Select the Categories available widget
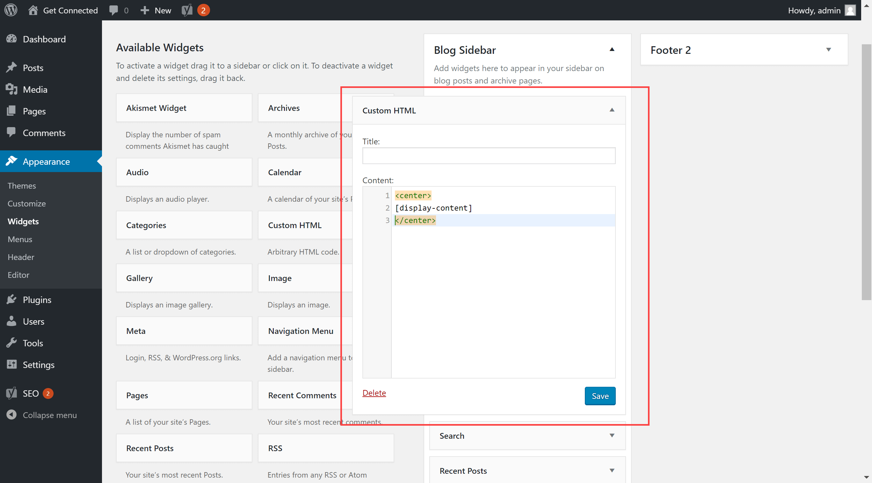Screen dimensions: 872x483 tap(184, 225)
